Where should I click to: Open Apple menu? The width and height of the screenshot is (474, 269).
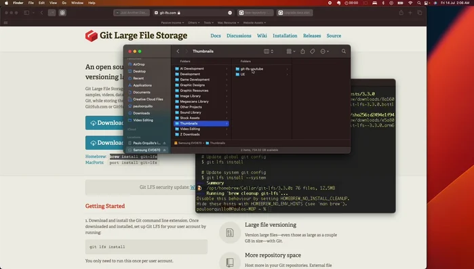pos(6,3)
